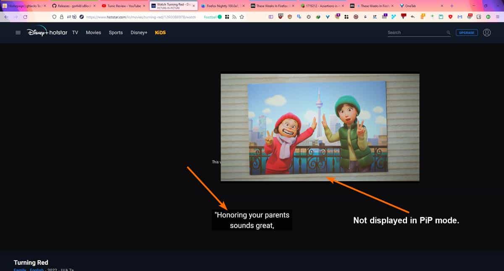Image resolution: width=504 pixels, height=271 pixels.
Task: Click the Hotstar search field
Action: click(x=416, y=32)
